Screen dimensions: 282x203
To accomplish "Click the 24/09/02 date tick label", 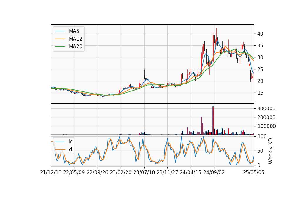I will [x=214, y=173].
